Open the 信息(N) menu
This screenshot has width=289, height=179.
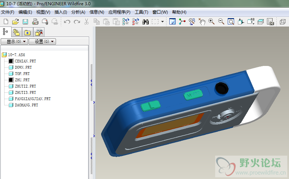click(x=97, y=12)
